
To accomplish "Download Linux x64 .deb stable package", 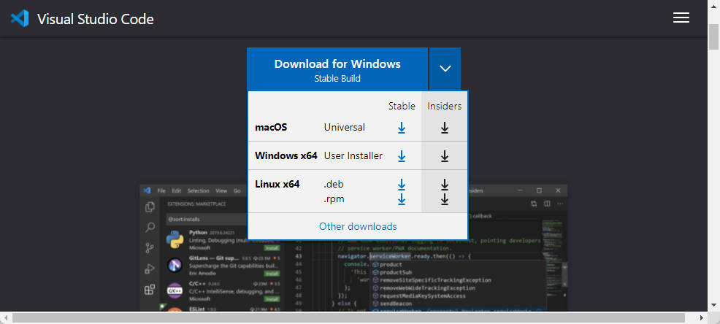I will tap(402, 185).
